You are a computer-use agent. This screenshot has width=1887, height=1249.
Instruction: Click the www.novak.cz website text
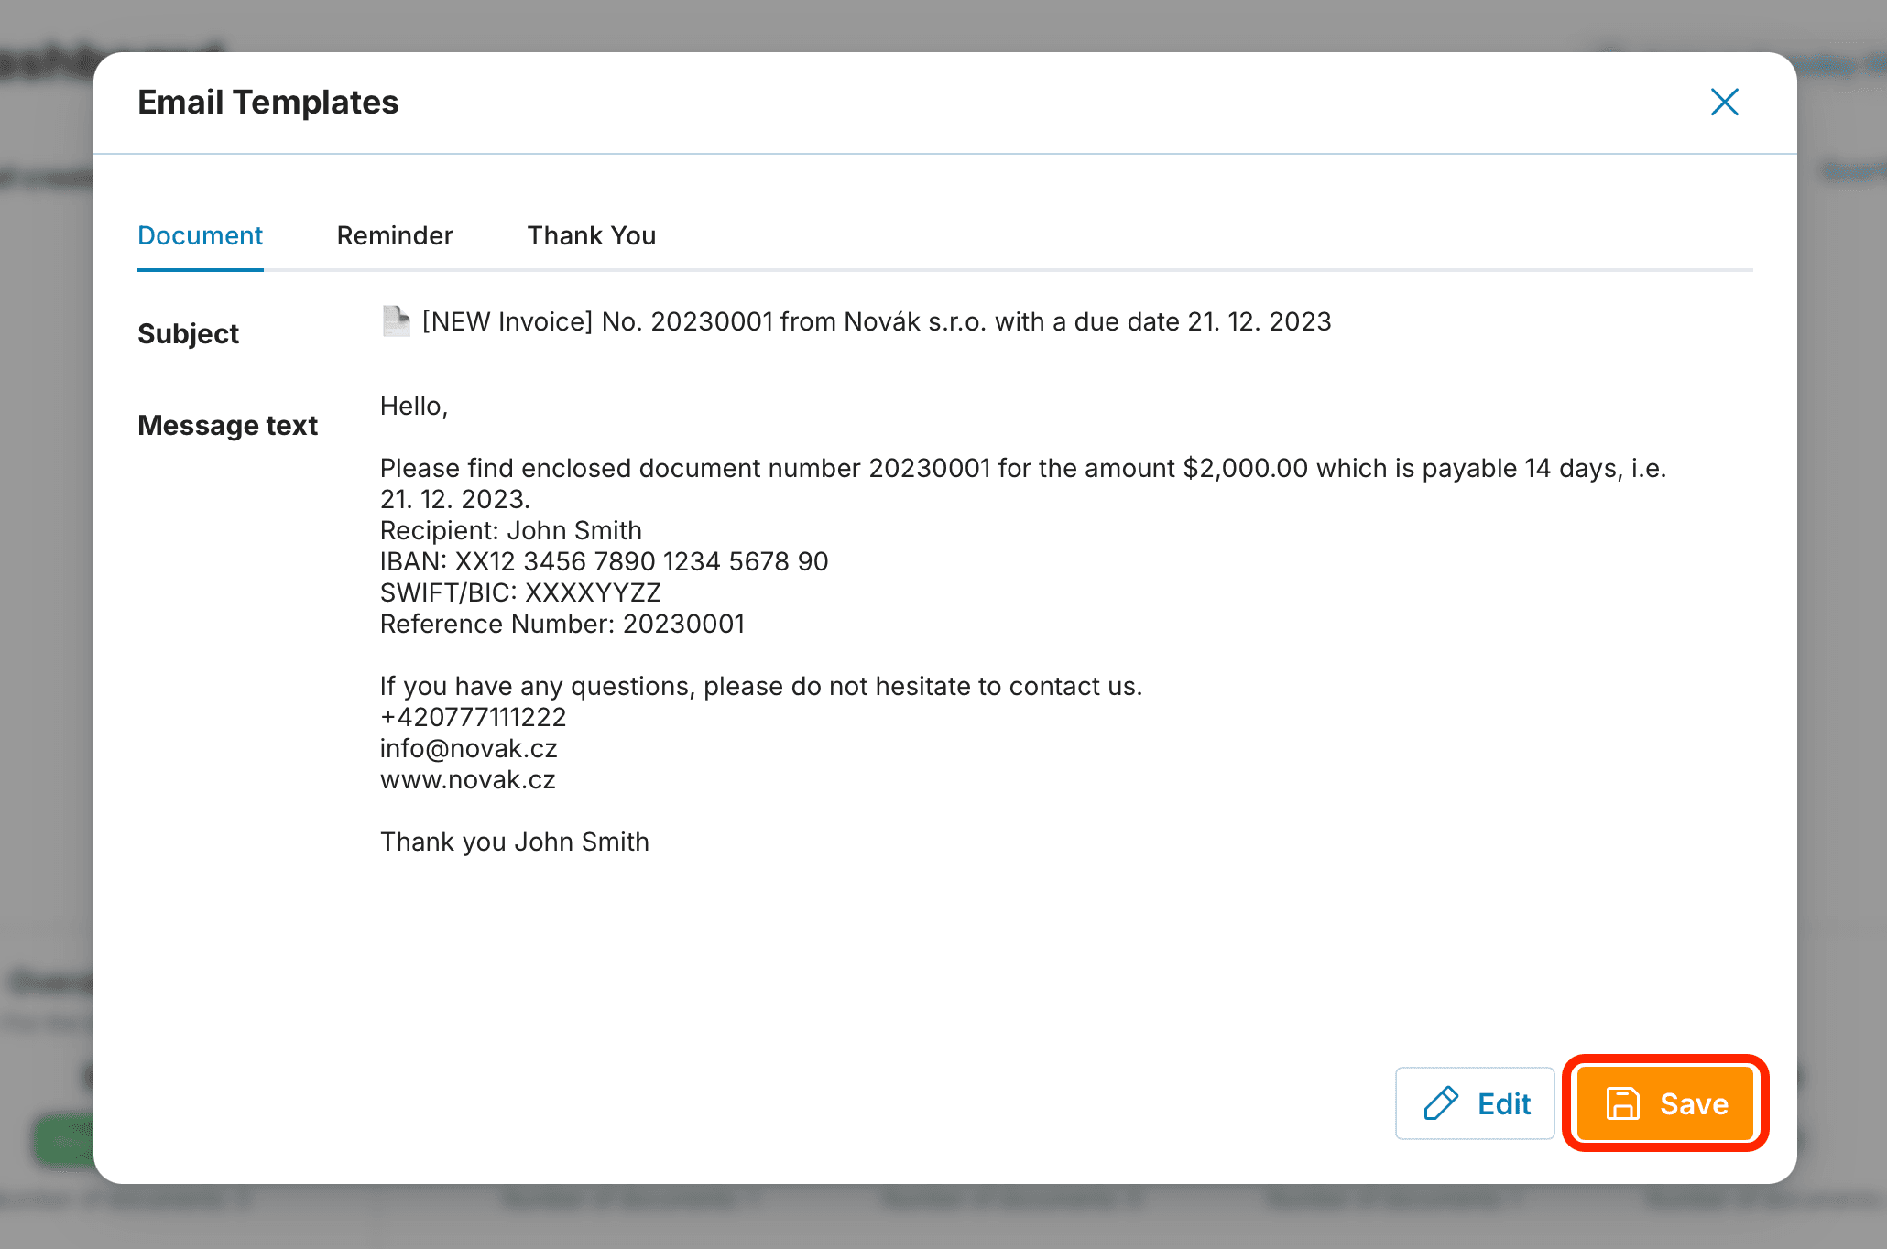468,779
